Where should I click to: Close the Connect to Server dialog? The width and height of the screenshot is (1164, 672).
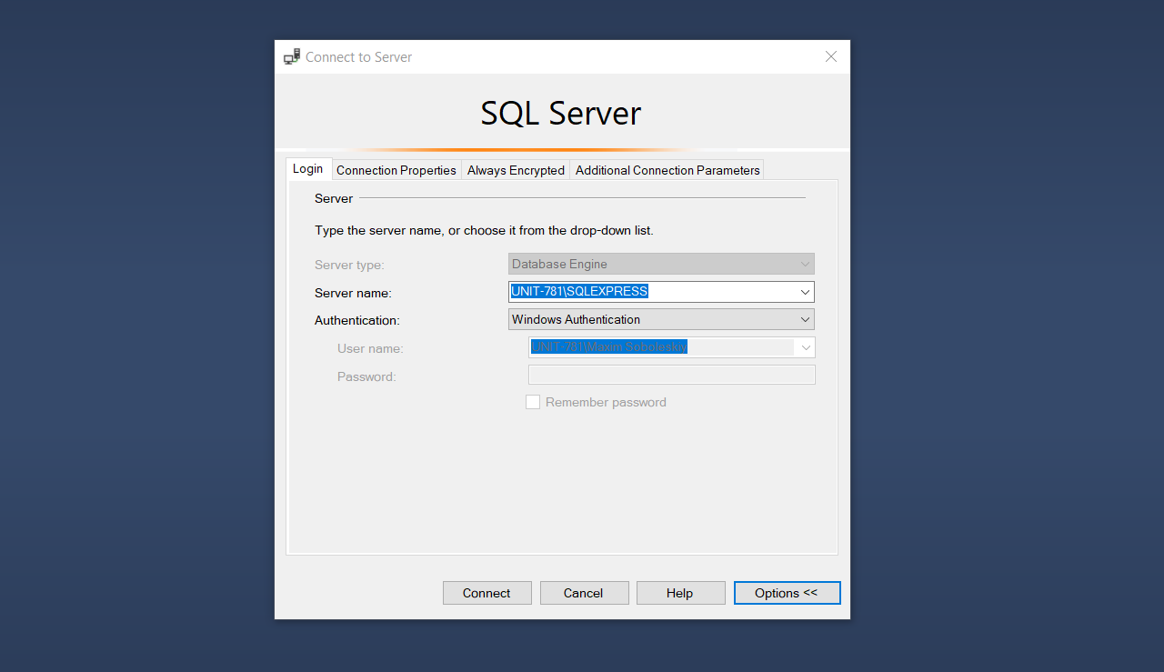pos(830,56)
